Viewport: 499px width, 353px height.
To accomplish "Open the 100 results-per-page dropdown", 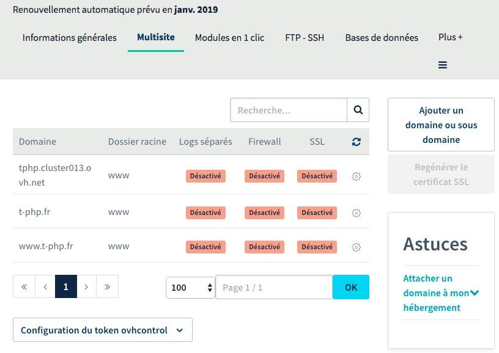I will coord(190,287).
